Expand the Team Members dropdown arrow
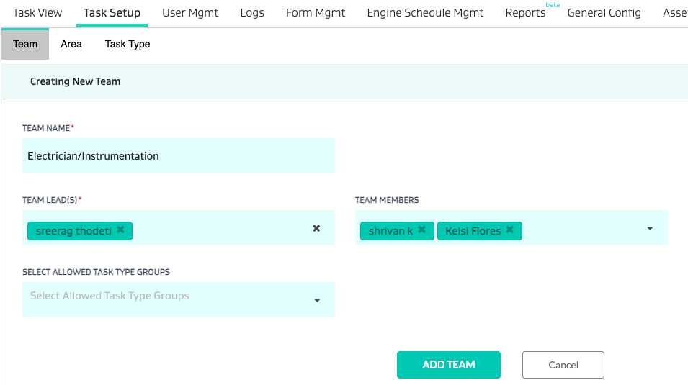This screenshot has width=688, height=385. click(x=649, y=229)
